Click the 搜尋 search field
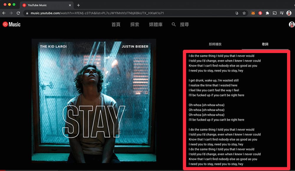 click(x=184, y=24)
